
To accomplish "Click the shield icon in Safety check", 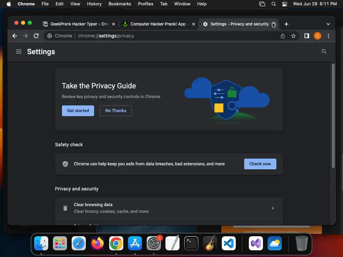I will (x=65, y=164).
